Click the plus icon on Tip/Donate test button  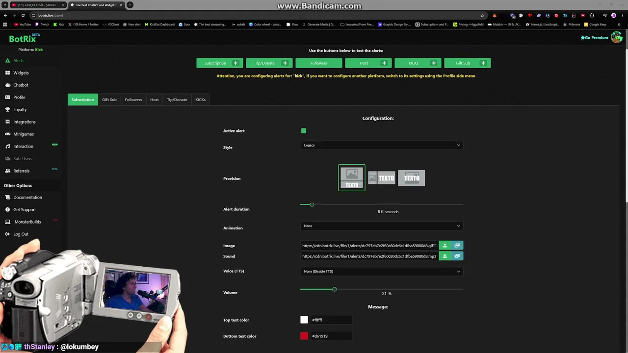[x=285, y=63]
